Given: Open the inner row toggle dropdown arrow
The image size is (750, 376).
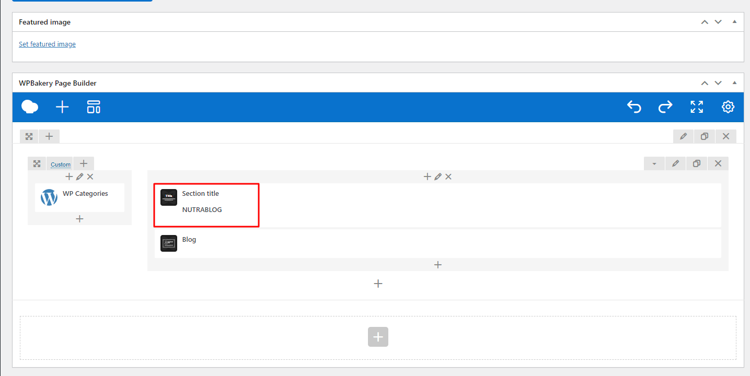Looking at the screenshot, I should (x=654, y=163).
